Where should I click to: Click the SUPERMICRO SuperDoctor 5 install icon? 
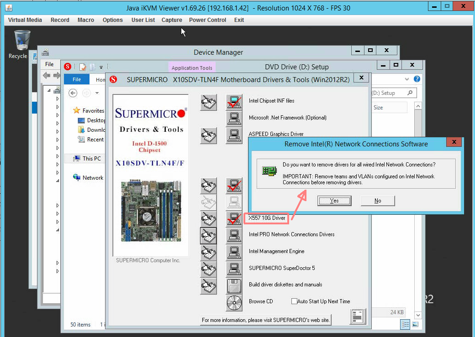point(234,269)
